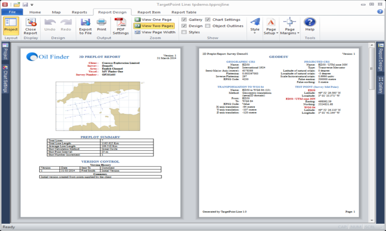Enable the Object Outlines checkbox
The image size is (386, 231).
(208, 26)
